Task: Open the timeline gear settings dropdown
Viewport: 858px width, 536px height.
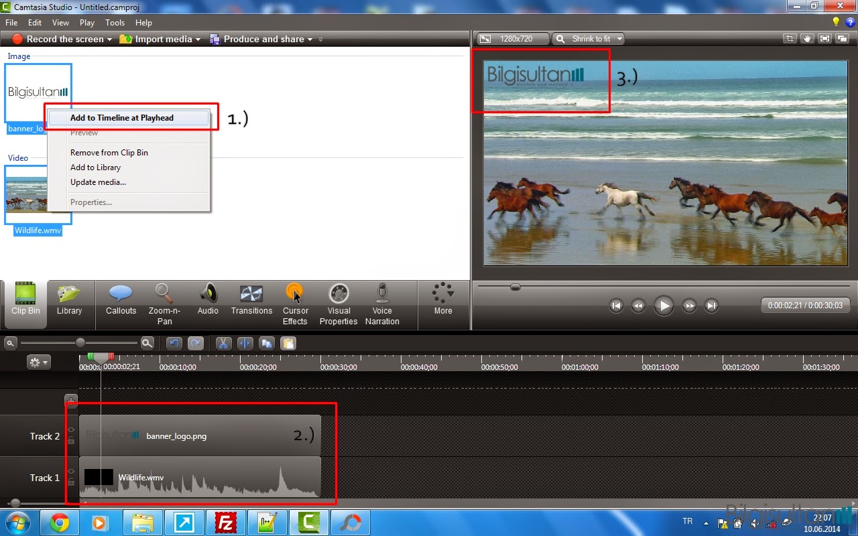Action: pos(38,362)
